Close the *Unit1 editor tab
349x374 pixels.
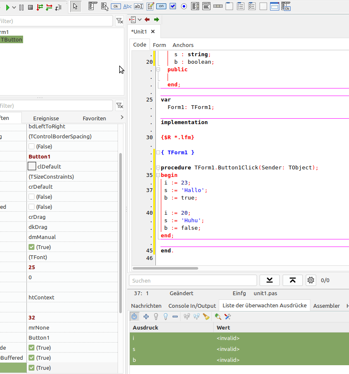pyautogui.click(x=153, y=31)
